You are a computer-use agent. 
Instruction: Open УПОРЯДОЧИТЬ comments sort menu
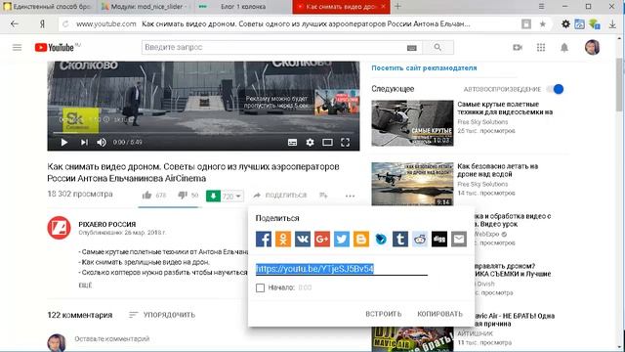point(162,315)
